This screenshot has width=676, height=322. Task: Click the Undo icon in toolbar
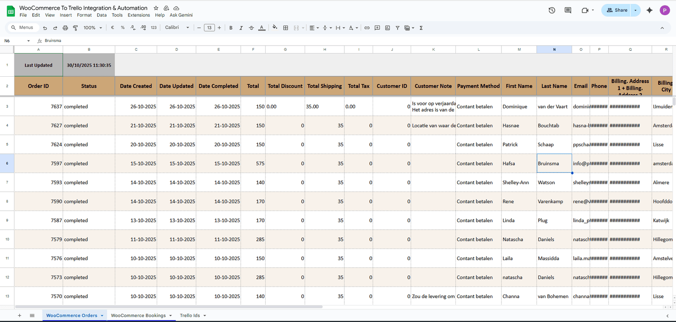45,28
